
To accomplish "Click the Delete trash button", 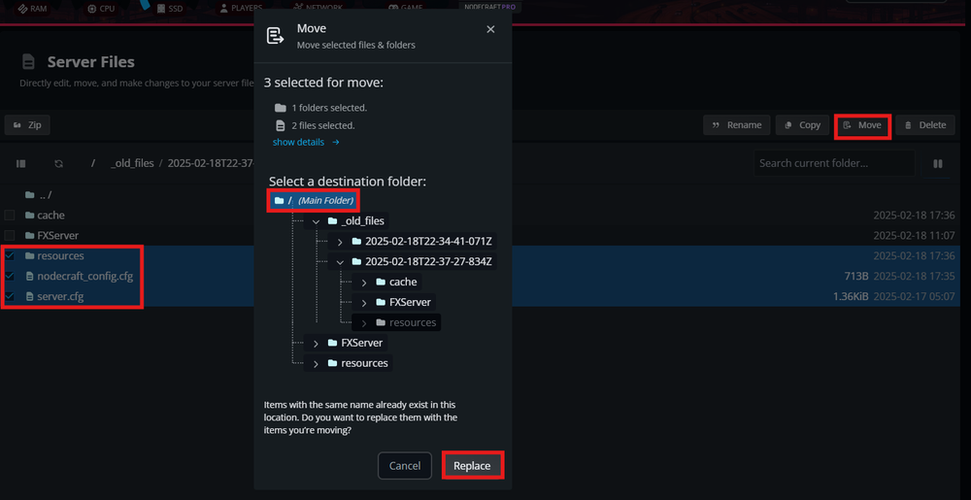I will click(923, 125).
